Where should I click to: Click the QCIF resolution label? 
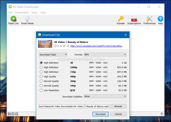click(72, 90)
